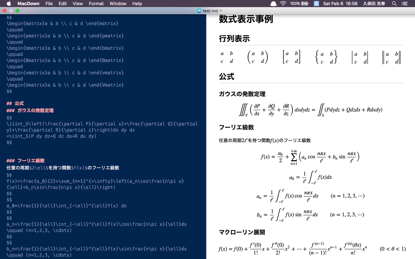This screenshot has height=259, width=415.
Task: Click the cloud icon in the menu bar
Action: click(x=273, y=4)
